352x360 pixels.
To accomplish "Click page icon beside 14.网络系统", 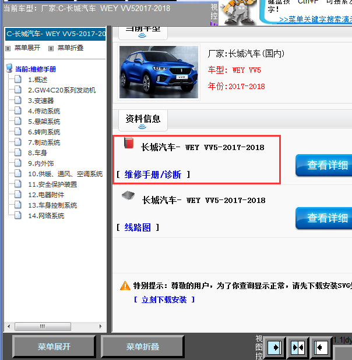I will tap(18, 215).
